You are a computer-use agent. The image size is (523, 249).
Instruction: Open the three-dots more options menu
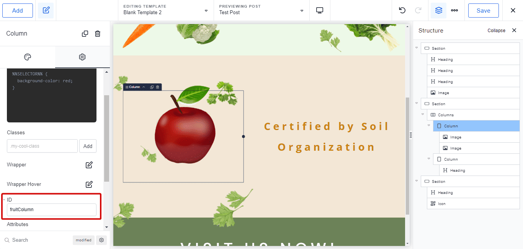click(454, 10)
